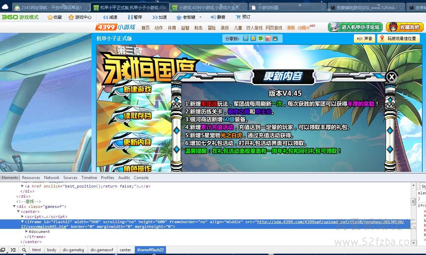Click the favorites star icon 收藏
Screen dimensions: 426x255
coord(50,17)
